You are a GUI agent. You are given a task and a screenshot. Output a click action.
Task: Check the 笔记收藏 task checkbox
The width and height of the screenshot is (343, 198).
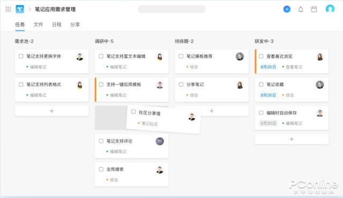[x=261, y=84]
